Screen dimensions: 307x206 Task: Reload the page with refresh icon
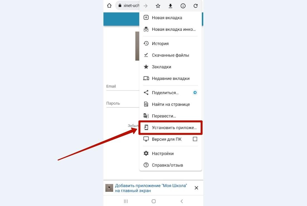point(195,6)
